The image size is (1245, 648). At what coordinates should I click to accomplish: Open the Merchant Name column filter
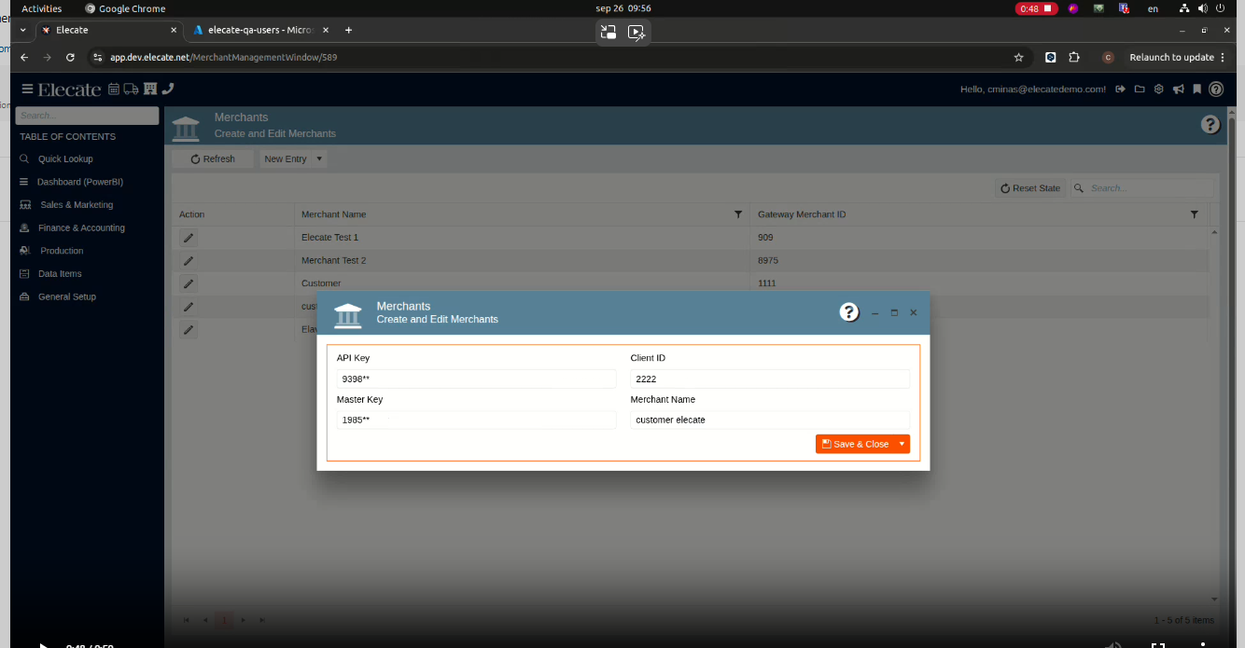(x=738, y=214)
